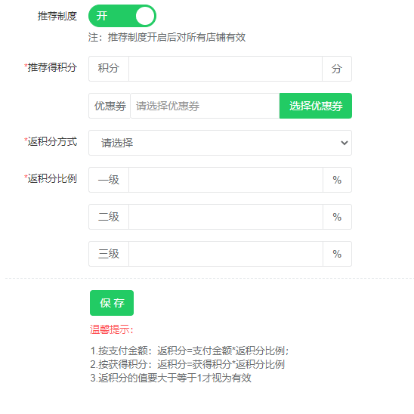Image resolution: width=414 pixels, height=414 pixels.
Task: Click the 选择优惠券 green button
Action: pos(316,106)
